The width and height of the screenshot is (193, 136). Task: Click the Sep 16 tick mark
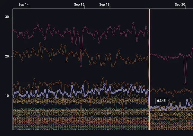[84, 7]
